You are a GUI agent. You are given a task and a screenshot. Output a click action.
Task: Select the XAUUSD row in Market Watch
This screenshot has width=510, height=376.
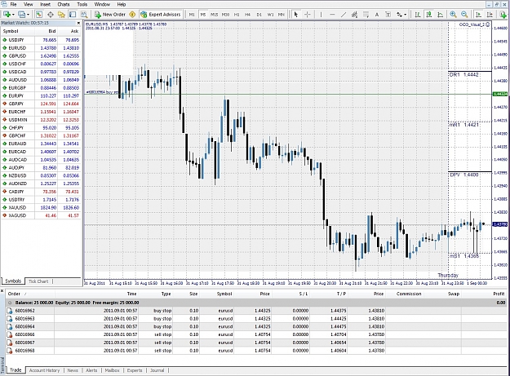tap(41, 207)
